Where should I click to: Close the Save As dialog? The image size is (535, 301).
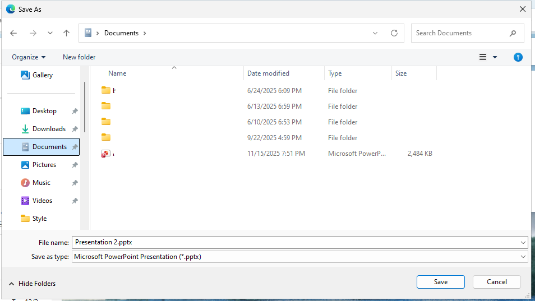point(522,9)
